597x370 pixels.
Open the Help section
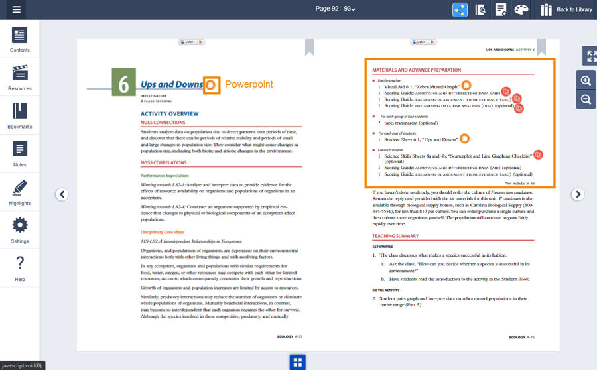[x=19, y=268]
